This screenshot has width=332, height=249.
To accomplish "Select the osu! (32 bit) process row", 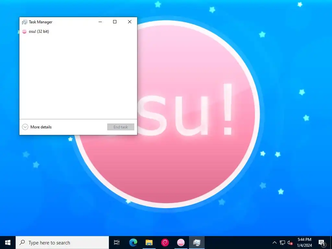I will pyautogui.click(x=78, y=31).
